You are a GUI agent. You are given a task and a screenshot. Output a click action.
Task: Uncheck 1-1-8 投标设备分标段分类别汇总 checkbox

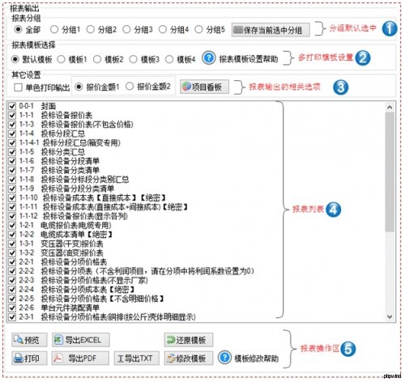(12, 180)
